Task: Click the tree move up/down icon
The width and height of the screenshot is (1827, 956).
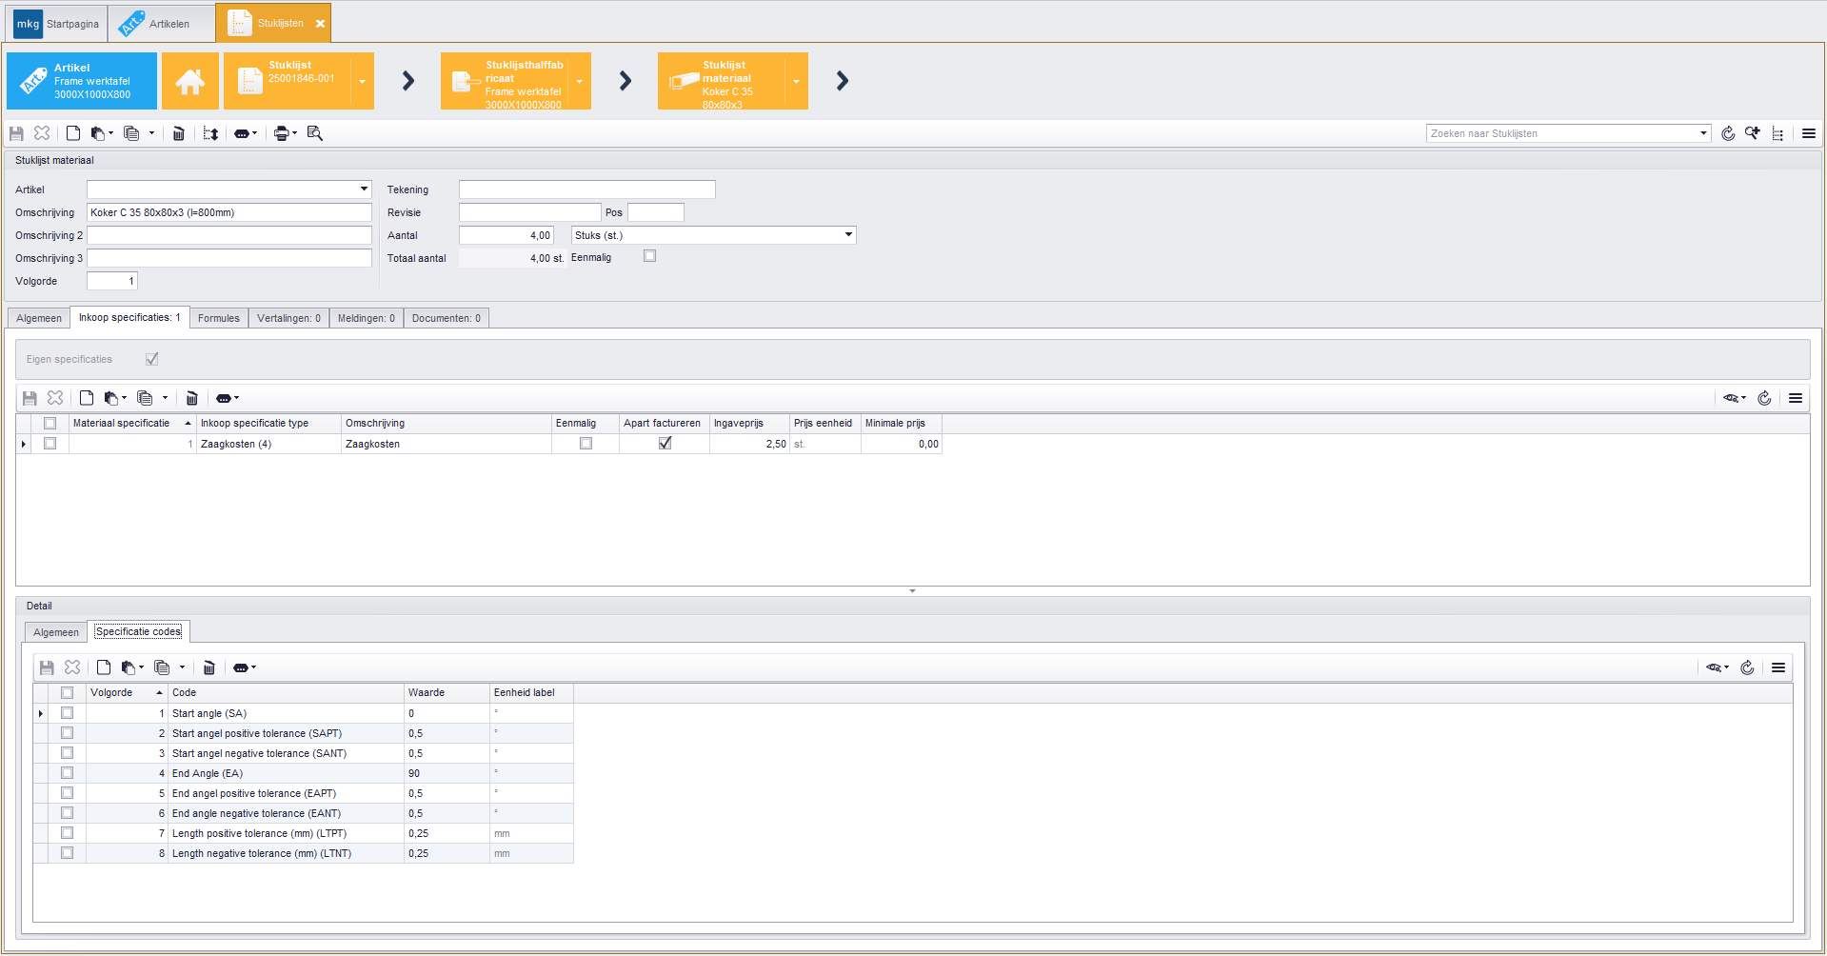Action: [x=210, y=133]
